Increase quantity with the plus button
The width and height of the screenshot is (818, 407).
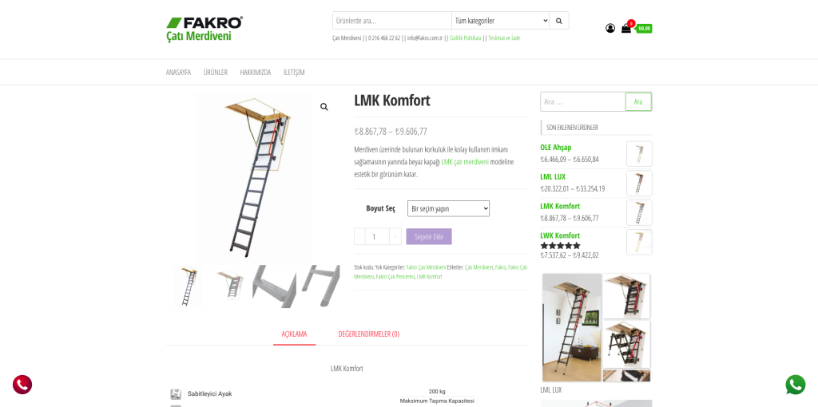click(x=395, y=236)
